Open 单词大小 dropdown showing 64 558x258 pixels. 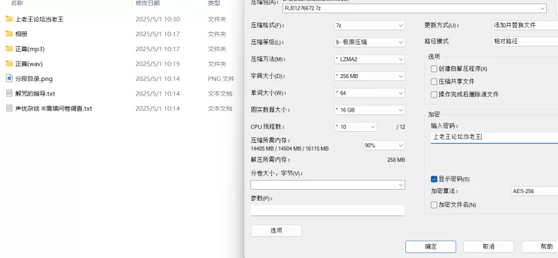[370, 93]
